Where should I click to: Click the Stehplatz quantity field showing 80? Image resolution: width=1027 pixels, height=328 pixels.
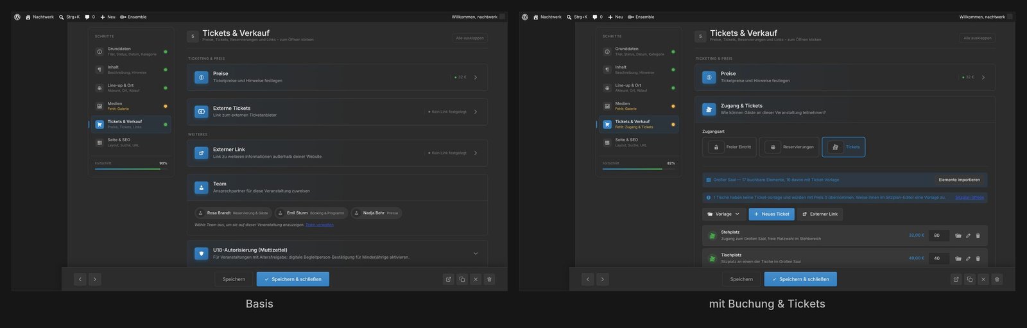click(939, 236)
